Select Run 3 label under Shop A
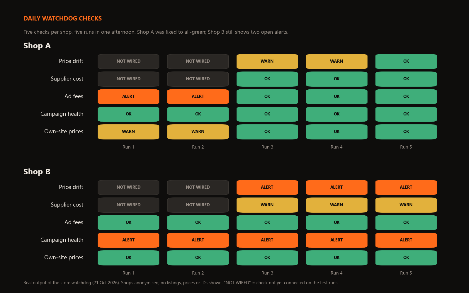Viewport: 469px width, 293px height. [267, 147]
